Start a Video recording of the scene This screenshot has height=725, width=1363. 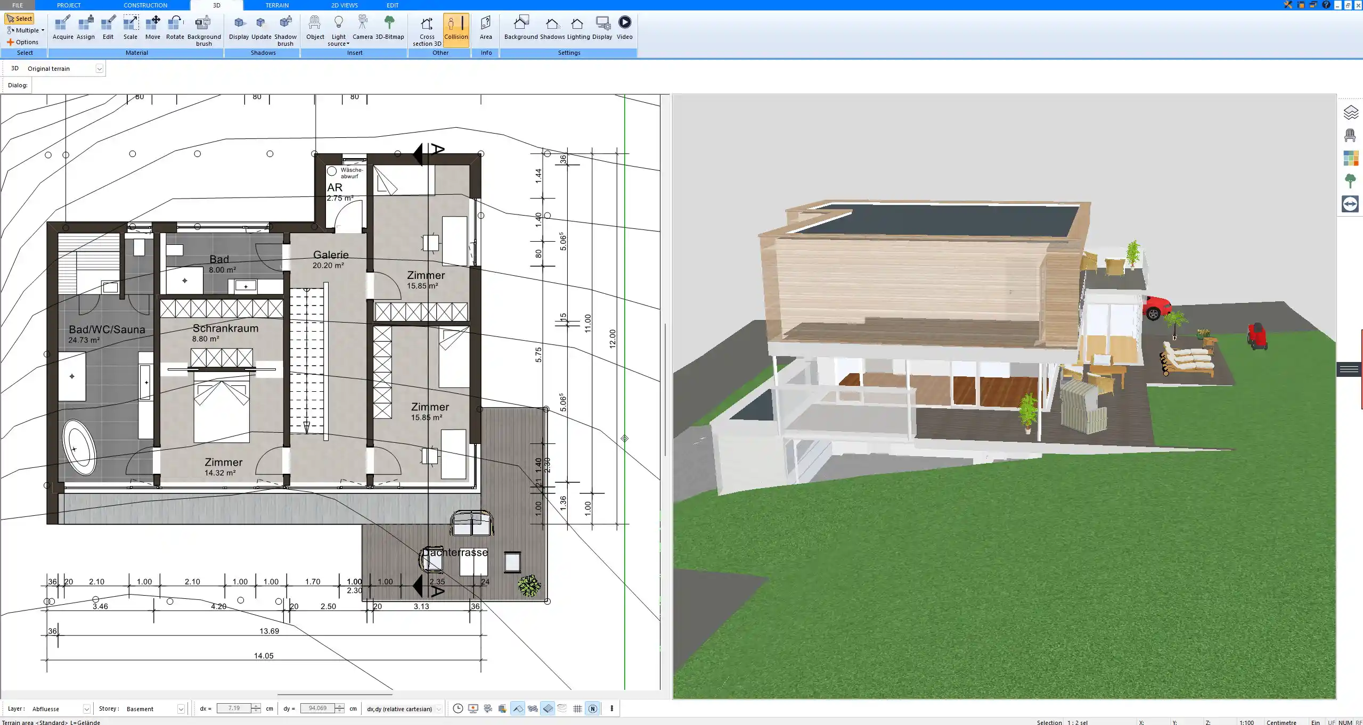[x=624, y=27]
